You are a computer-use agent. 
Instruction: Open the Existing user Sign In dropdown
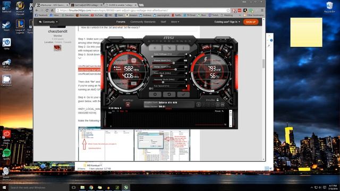click(x=227, y=22)
